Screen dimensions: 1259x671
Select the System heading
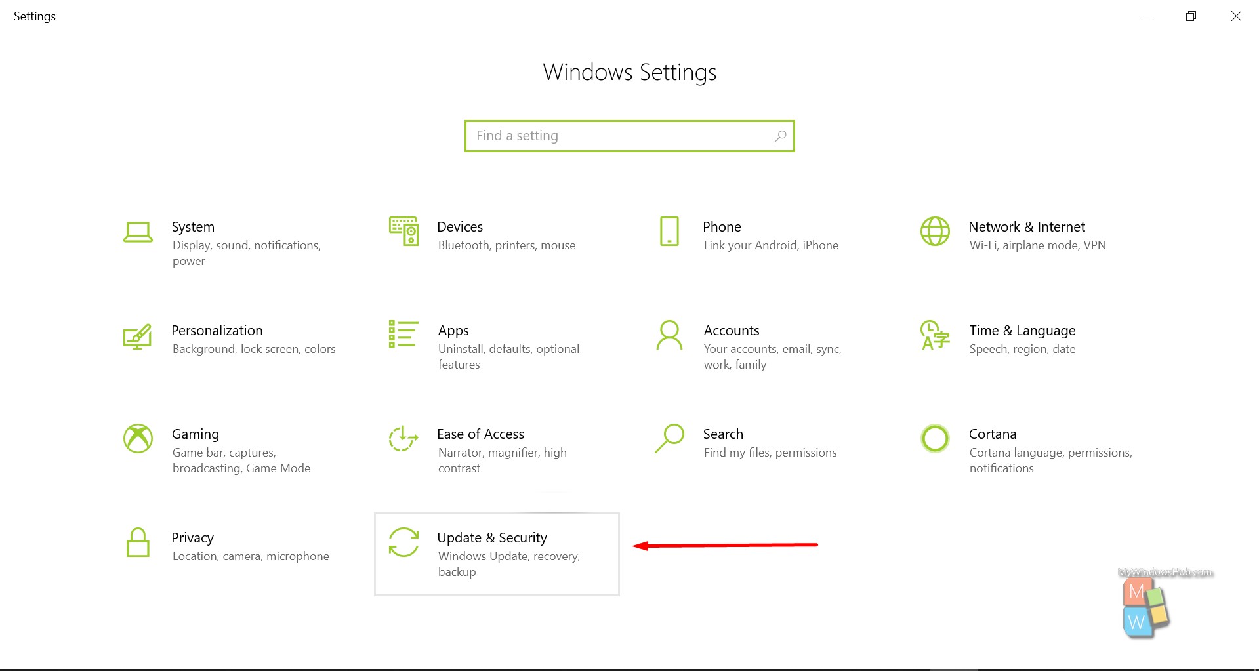[193, 227]
